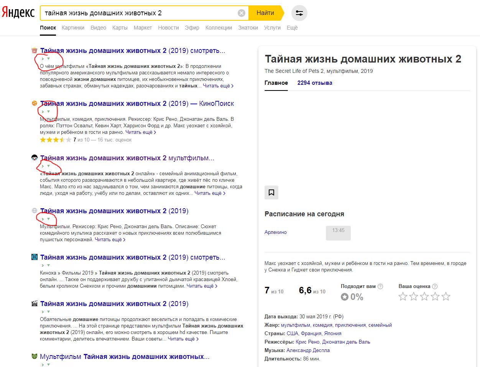Click the film-reel favicon of the fifth result
The width and height of the screenshot is (480, 367).
(35, 257)
